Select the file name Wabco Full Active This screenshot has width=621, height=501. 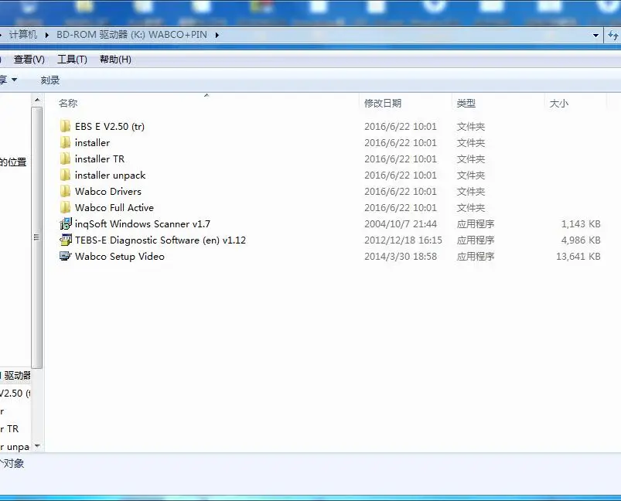coord(114,207)
